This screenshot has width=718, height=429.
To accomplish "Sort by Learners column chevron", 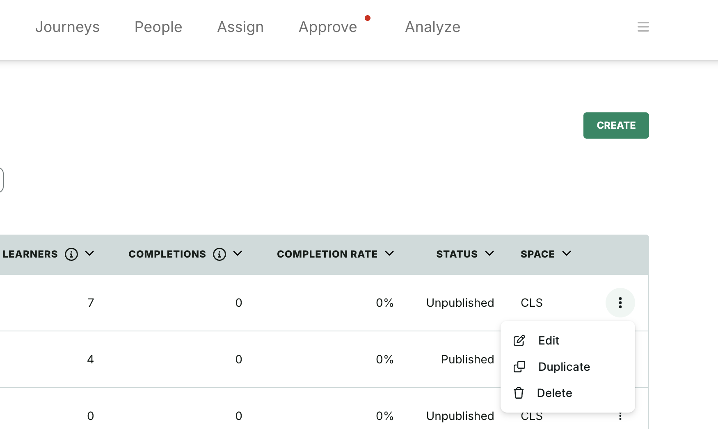I will pos(89,253).
